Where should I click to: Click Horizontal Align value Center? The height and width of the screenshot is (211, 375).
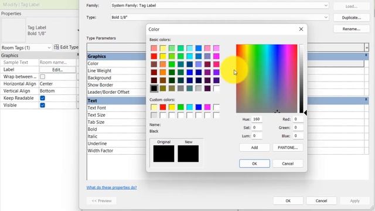tap(57, 84)
